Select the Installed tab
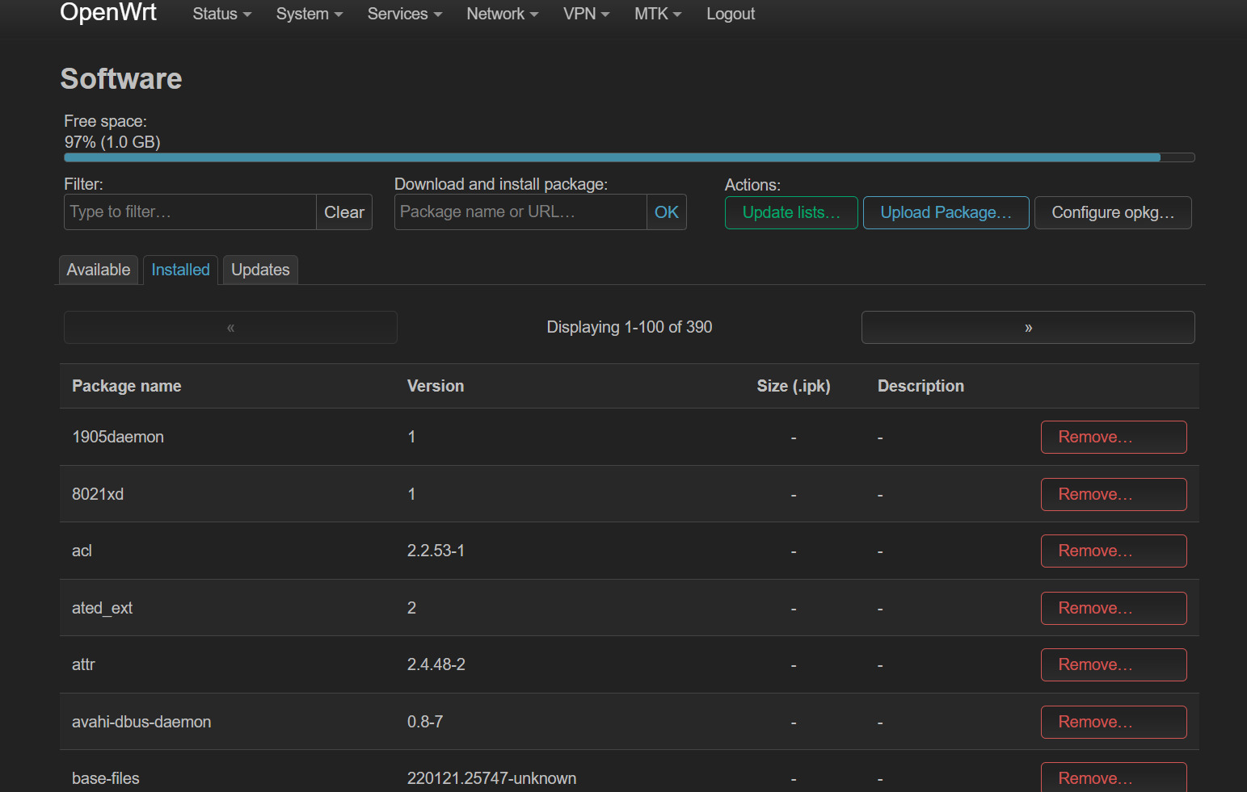This screenshot has height=792, width=1247. pyautogui.click(x=180, y=270)
